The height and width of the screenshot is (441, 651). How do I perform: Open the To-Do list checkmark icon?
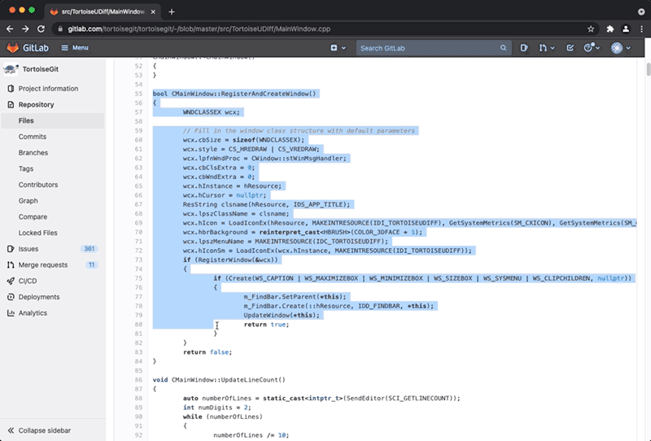click(x=570, y=48)
